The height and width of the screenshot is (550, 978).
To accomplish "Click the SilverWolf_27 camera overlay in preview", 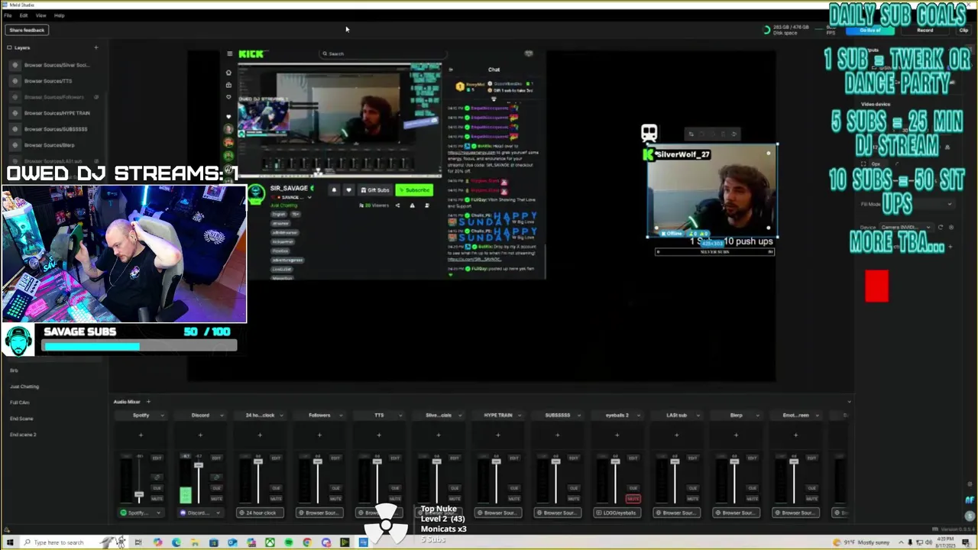I will (x=713, y=191).
